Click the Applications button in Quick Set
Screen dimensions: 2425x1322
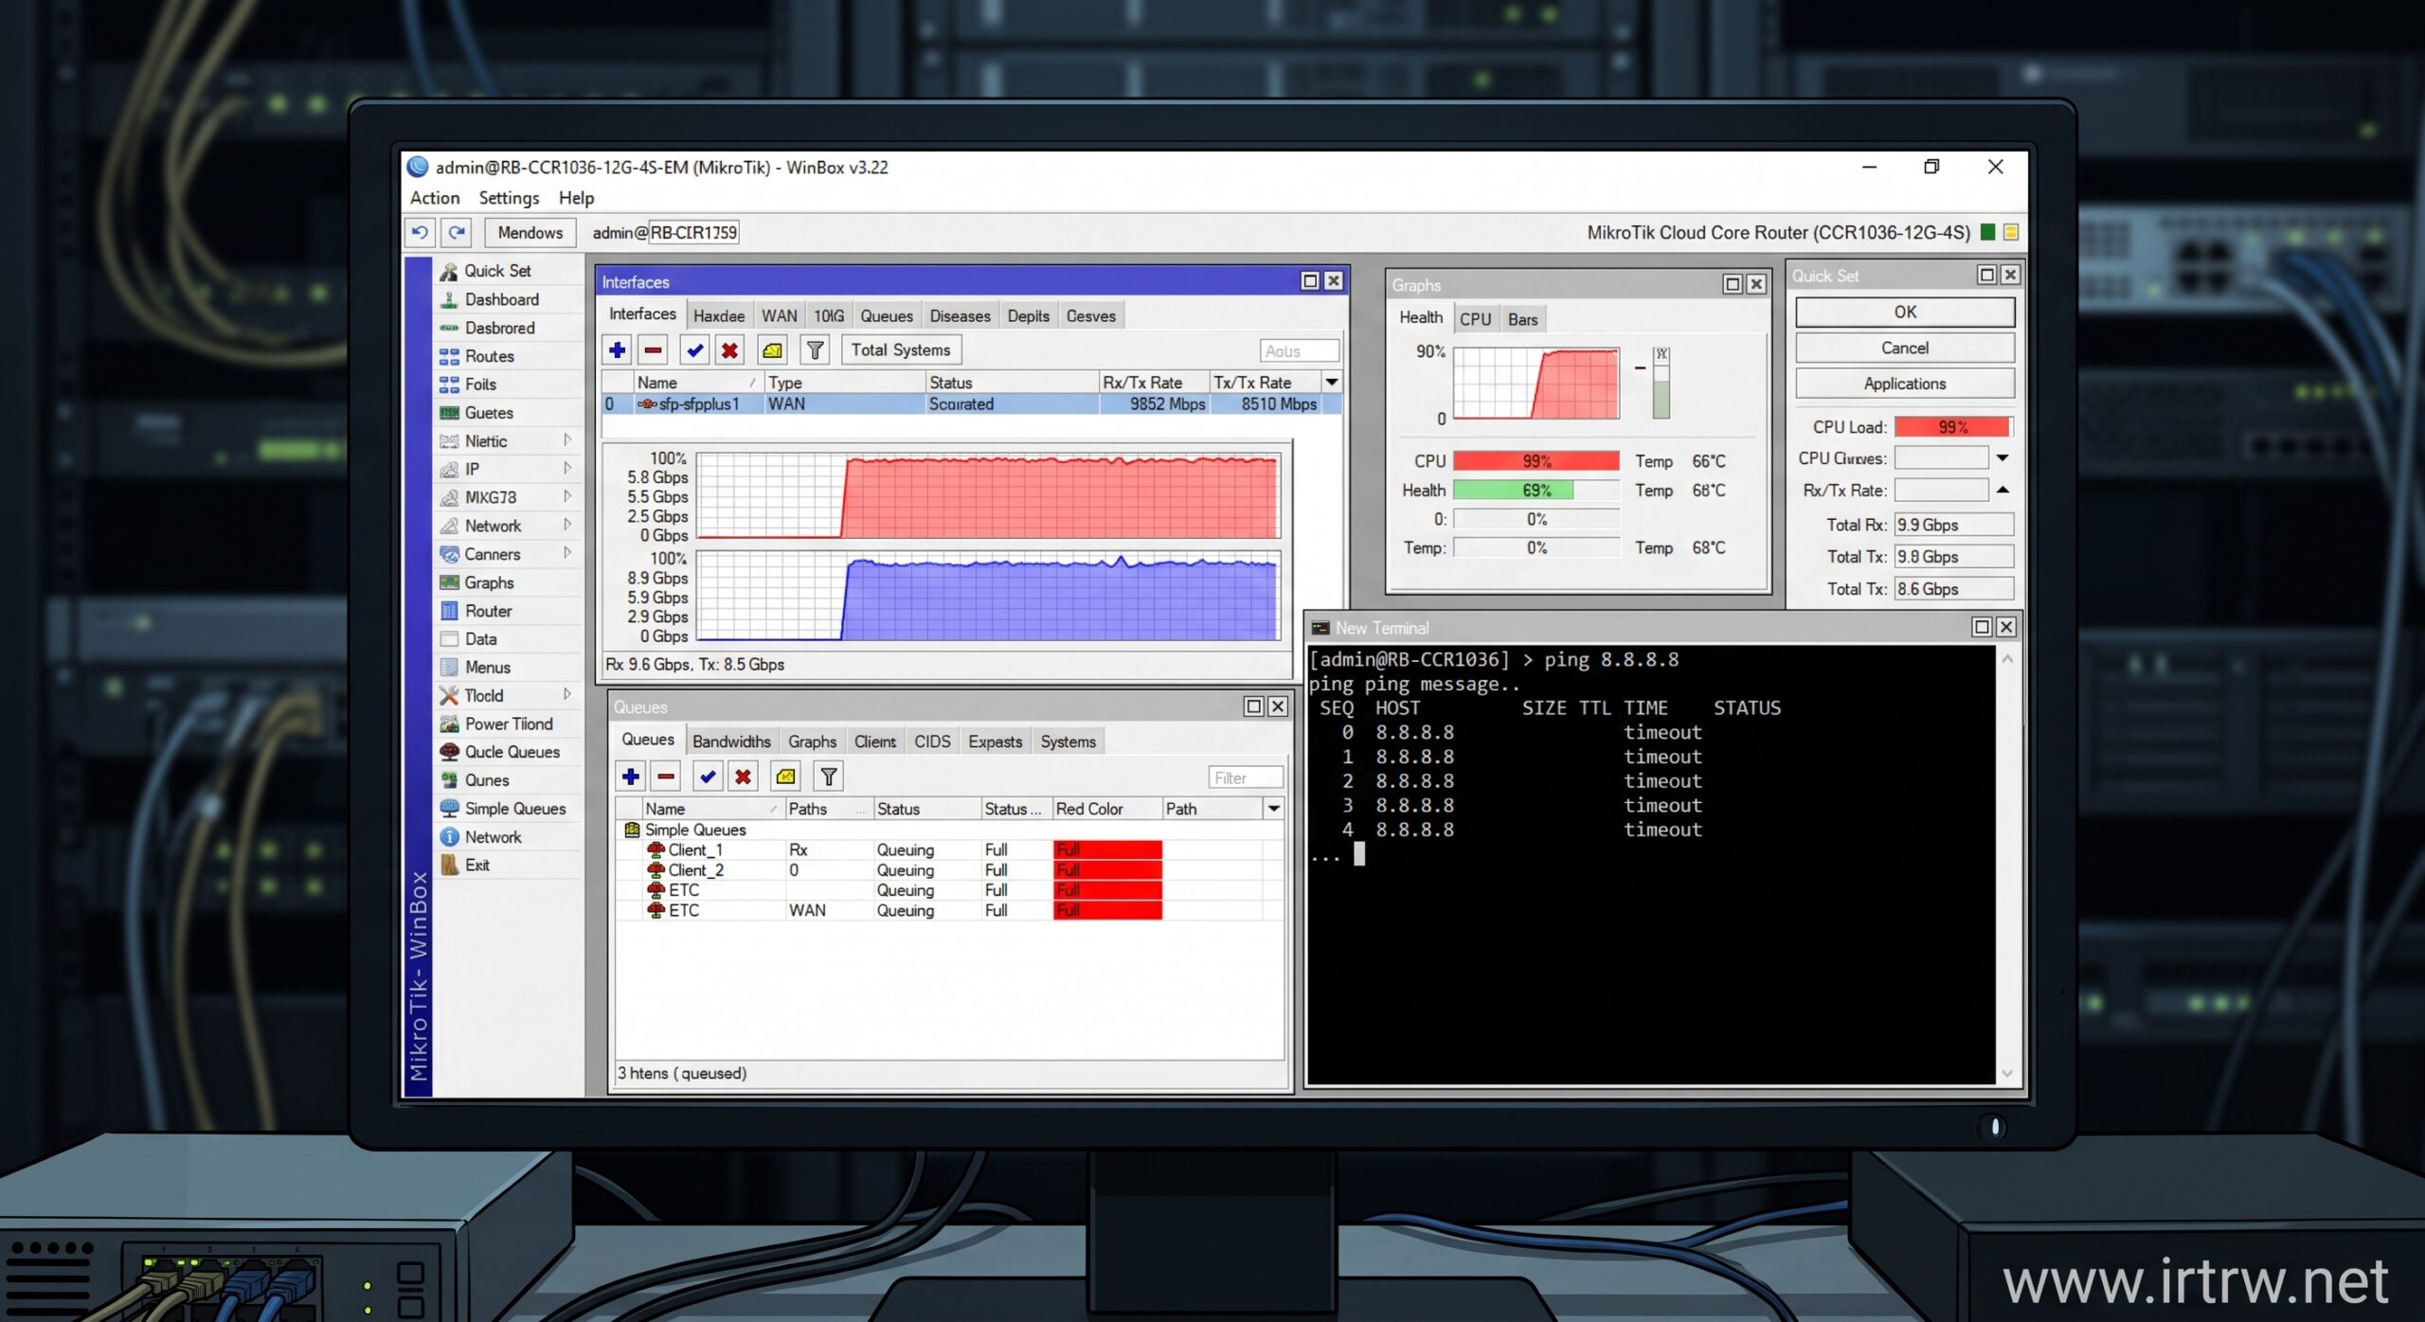pos(1905,384)
